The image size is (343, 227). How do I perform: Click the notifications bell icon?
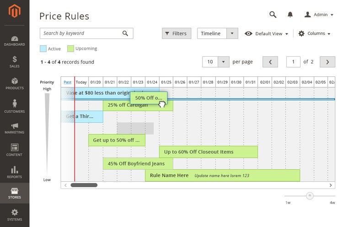point(290,15)
